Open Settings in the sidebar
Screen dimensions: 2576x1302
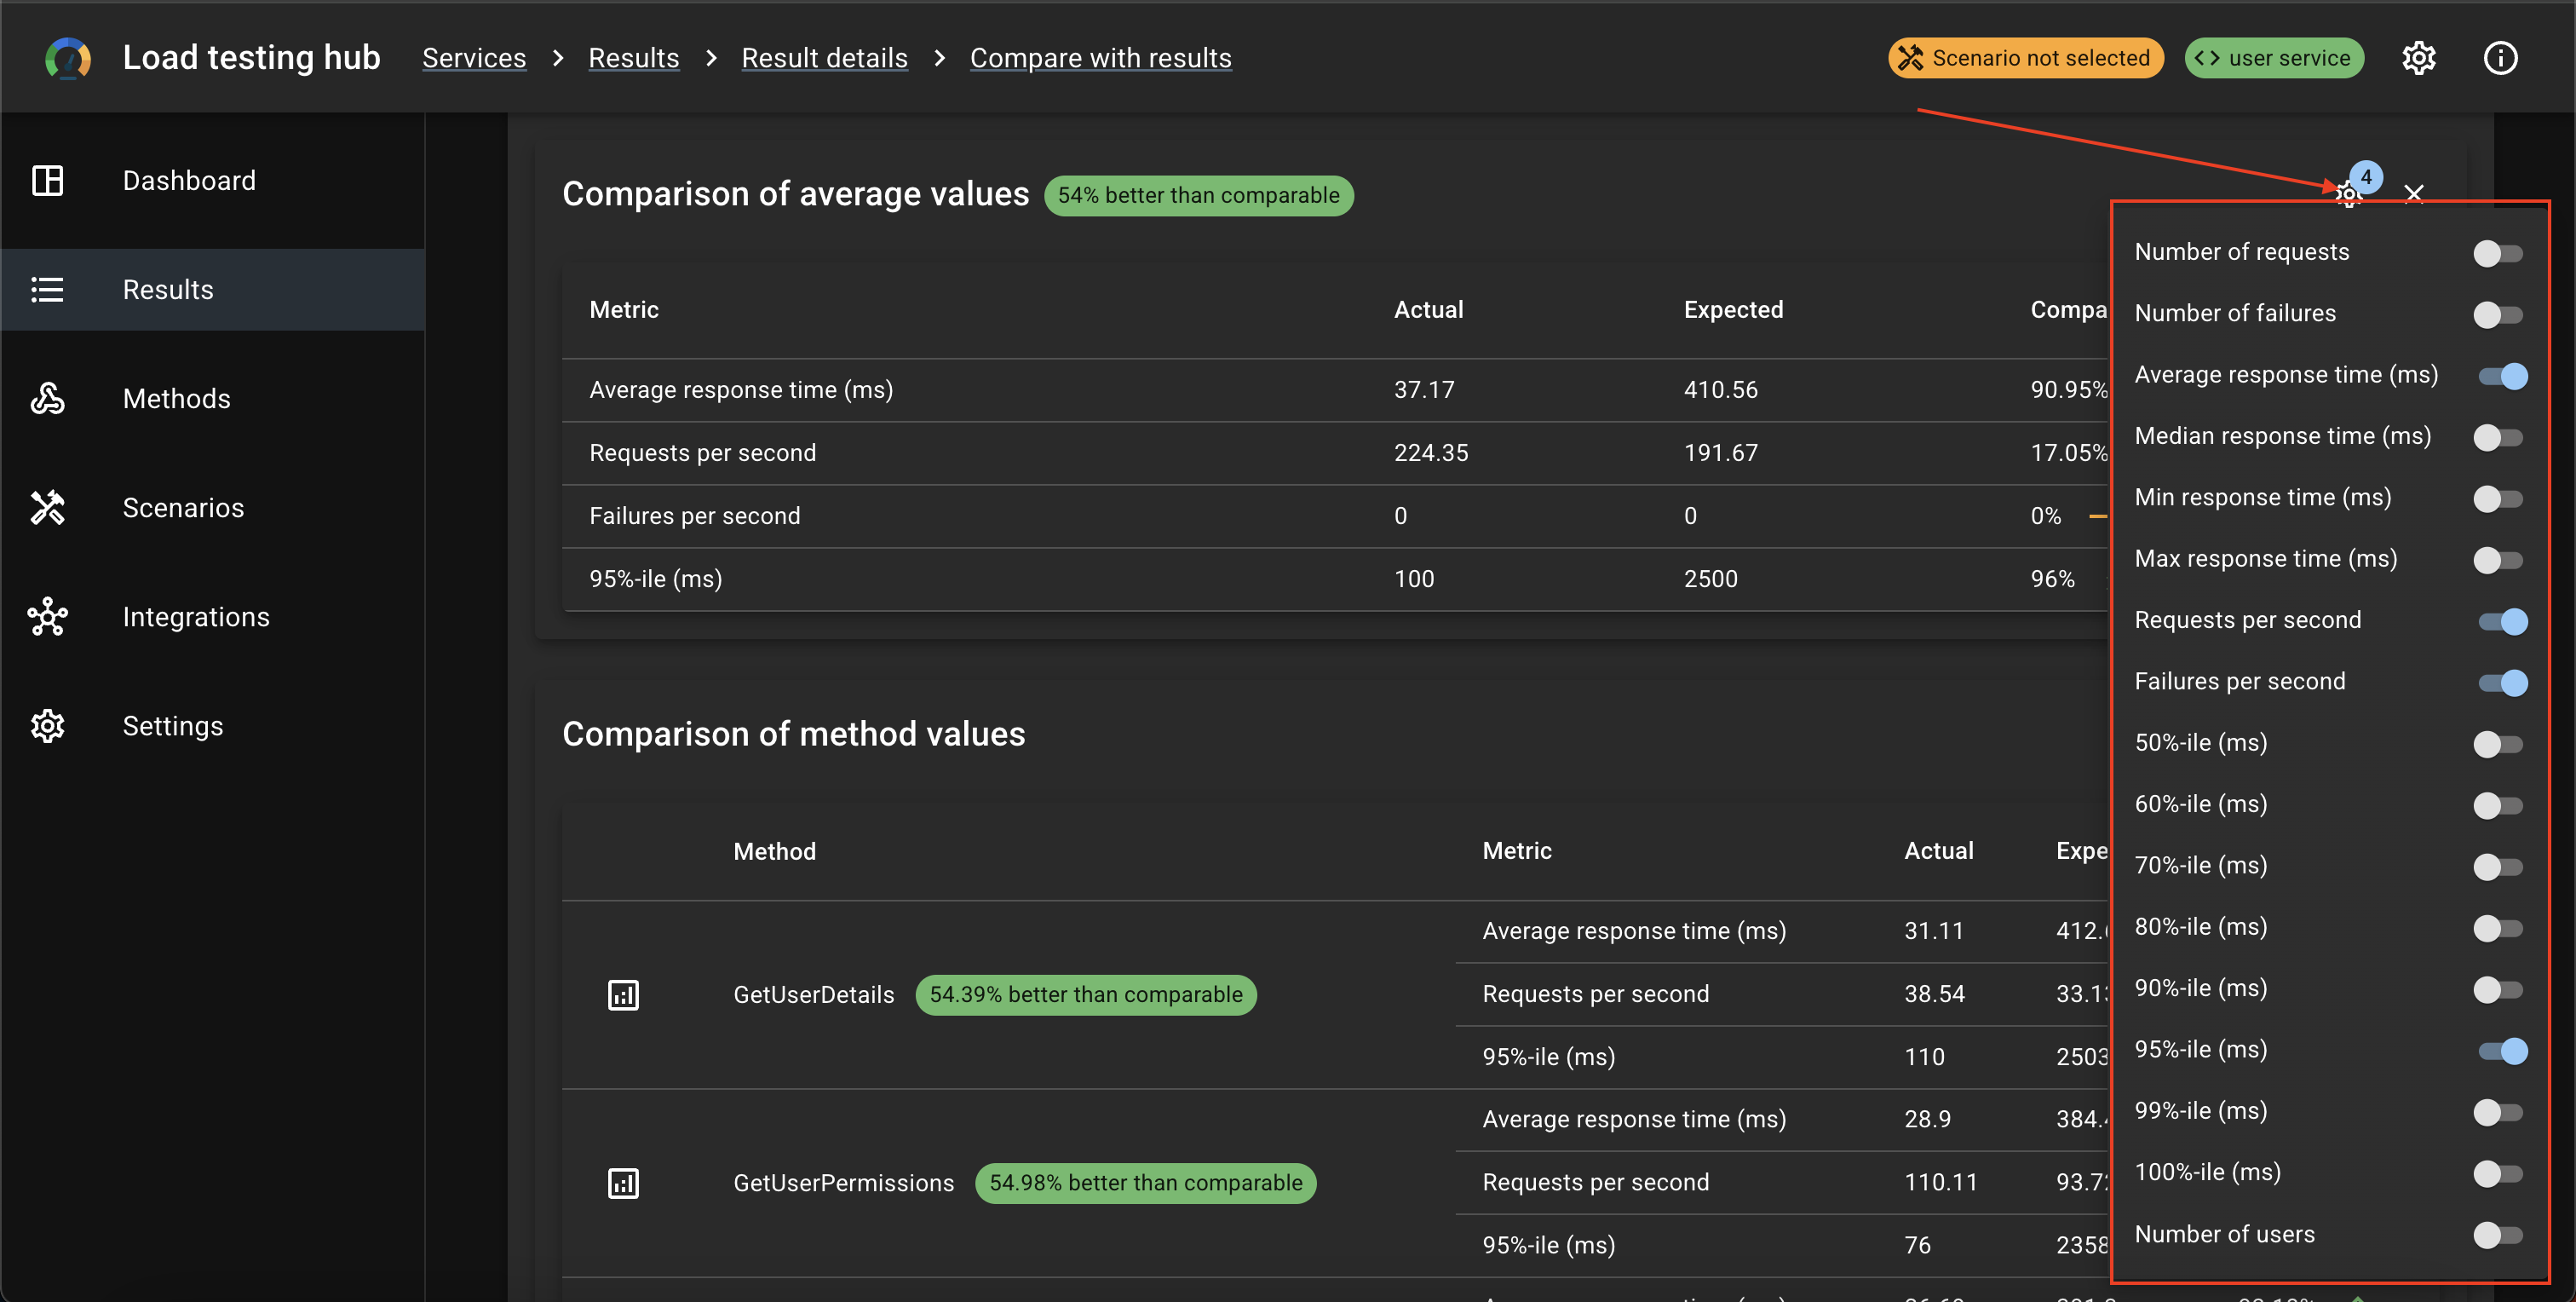click(x=213, y=726)
